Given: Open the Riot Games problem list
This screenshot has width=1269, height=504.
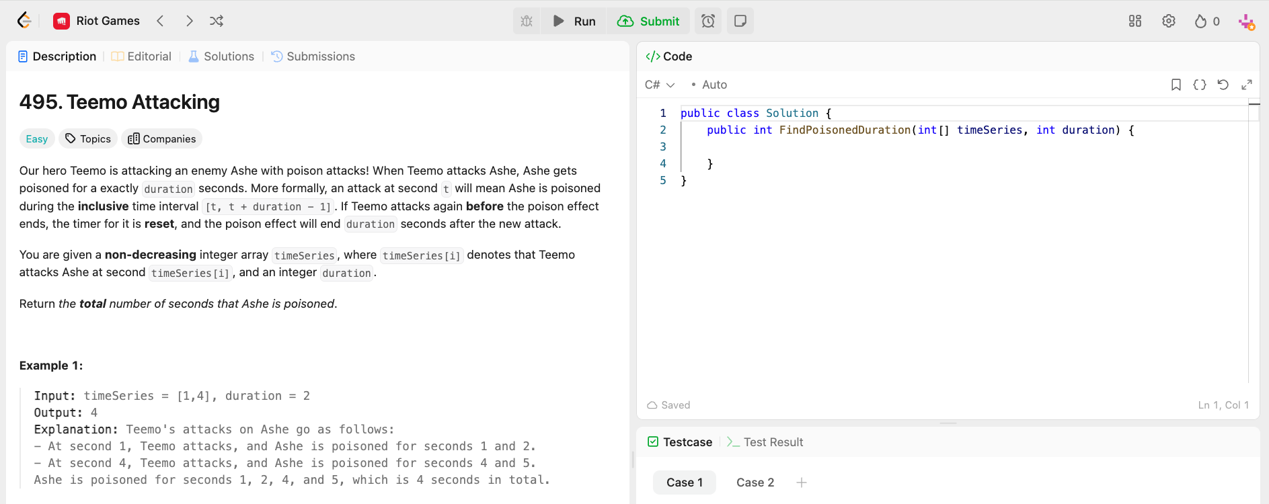Looking at the screenshot, I should pyautogui.click(x=97, y=21).
